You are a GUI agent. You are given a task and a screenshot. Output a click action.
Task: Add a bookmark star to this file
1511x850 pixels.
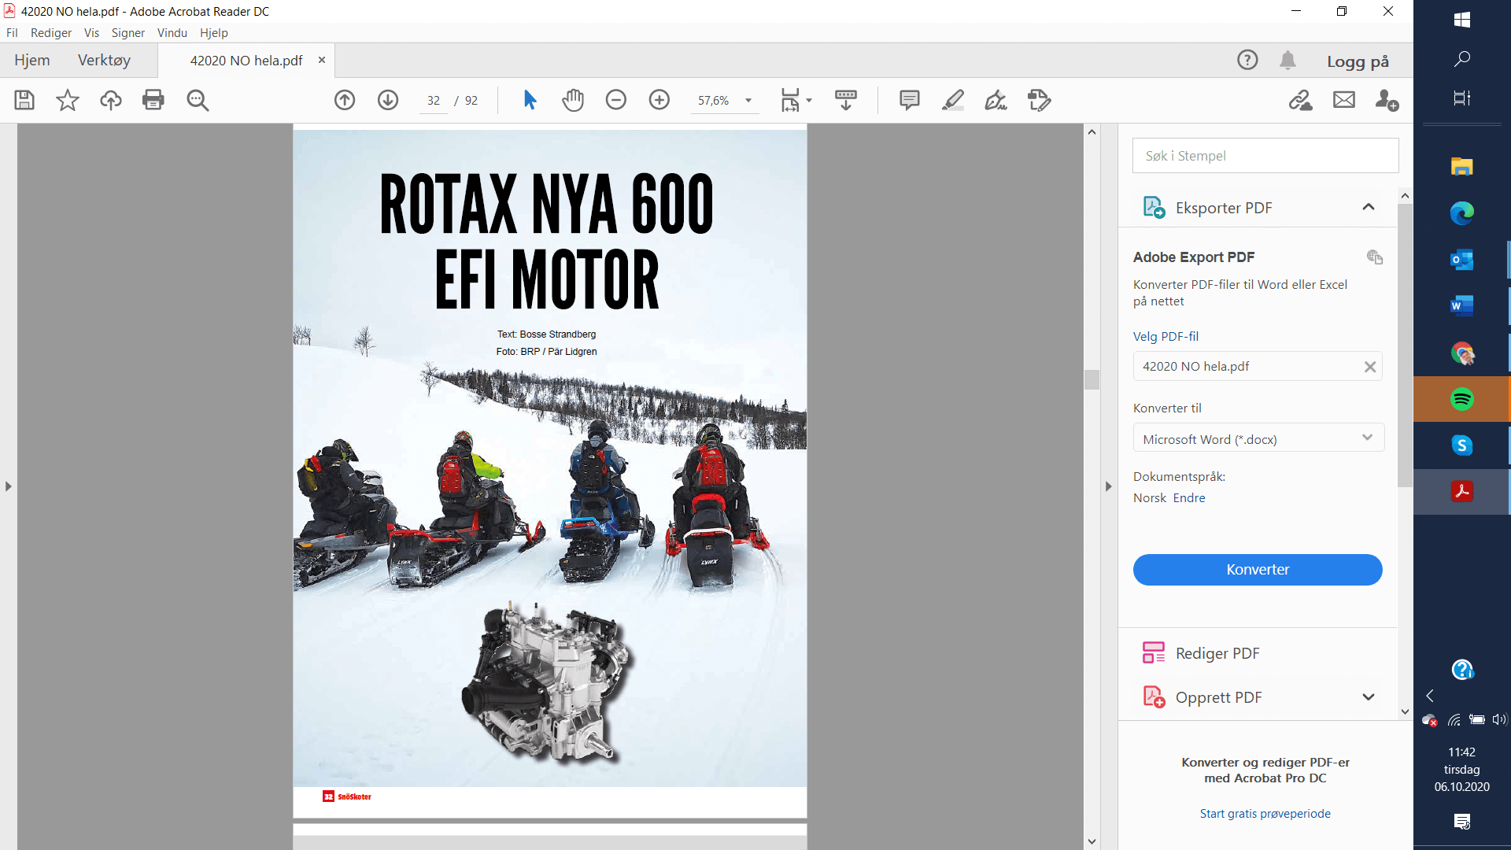(x=68, y=100)
